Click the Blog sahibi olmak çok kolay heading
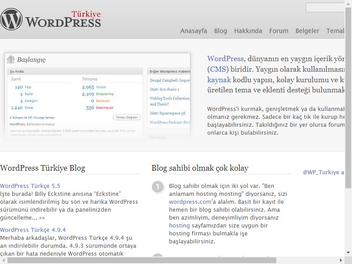The width and height of the screenshot is (352, 264). (x=200, y=168)
